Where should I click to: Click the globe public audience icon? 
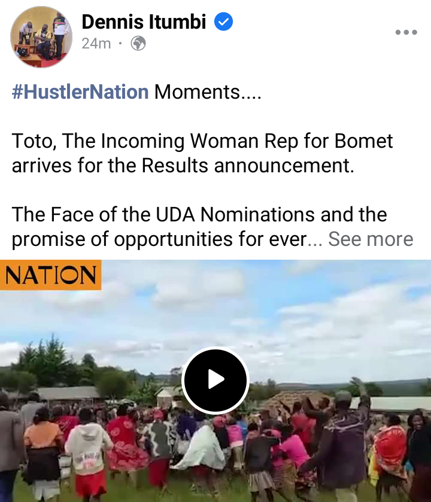click(x=138, y=43)
